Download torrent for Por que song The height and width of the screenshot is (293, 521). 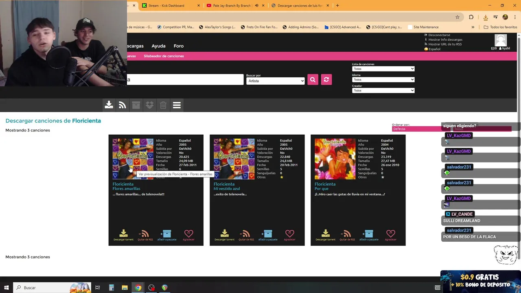pyautogui.click(x=325, y=235)
